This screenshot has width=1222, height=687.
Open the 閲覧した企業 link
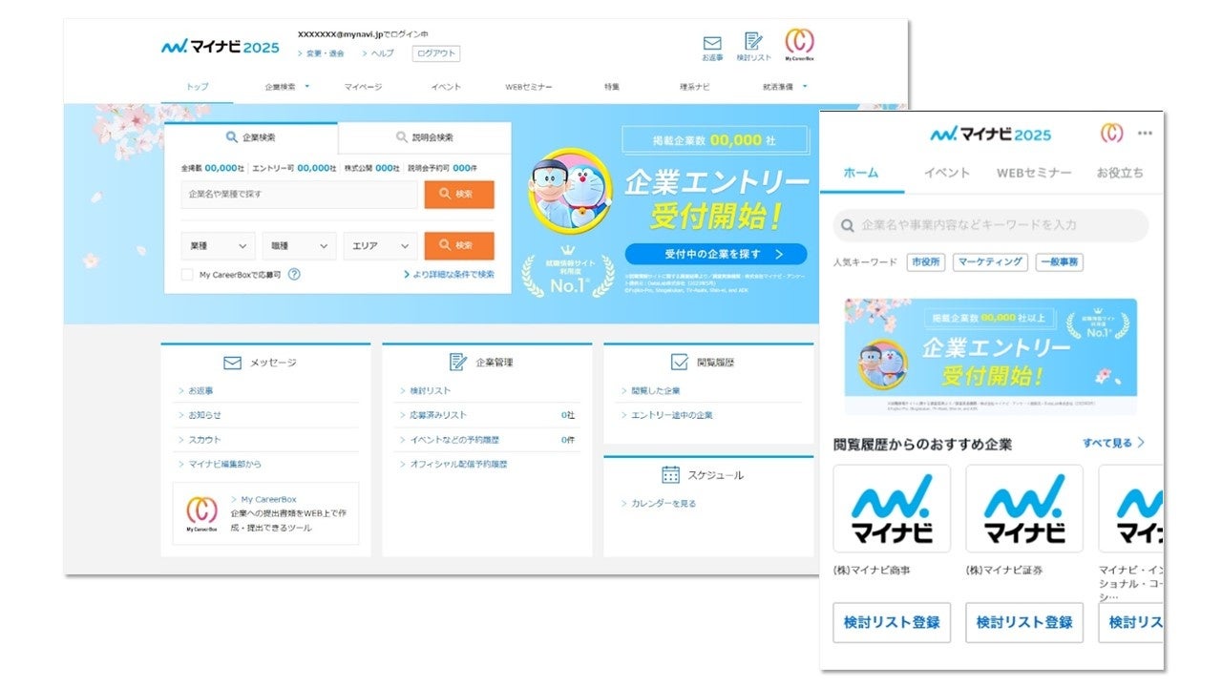click(650, 390)
